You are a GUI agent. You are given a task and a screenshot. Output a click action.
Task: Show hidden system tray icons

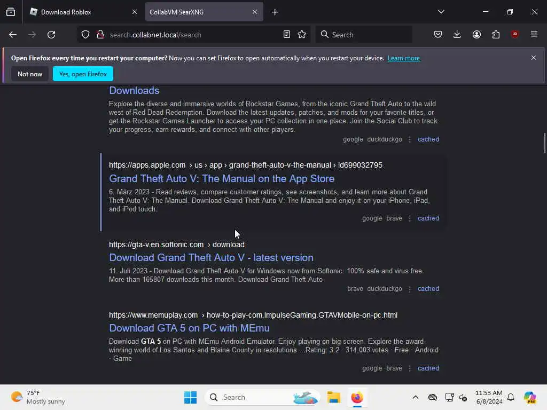tap(415, 397)
